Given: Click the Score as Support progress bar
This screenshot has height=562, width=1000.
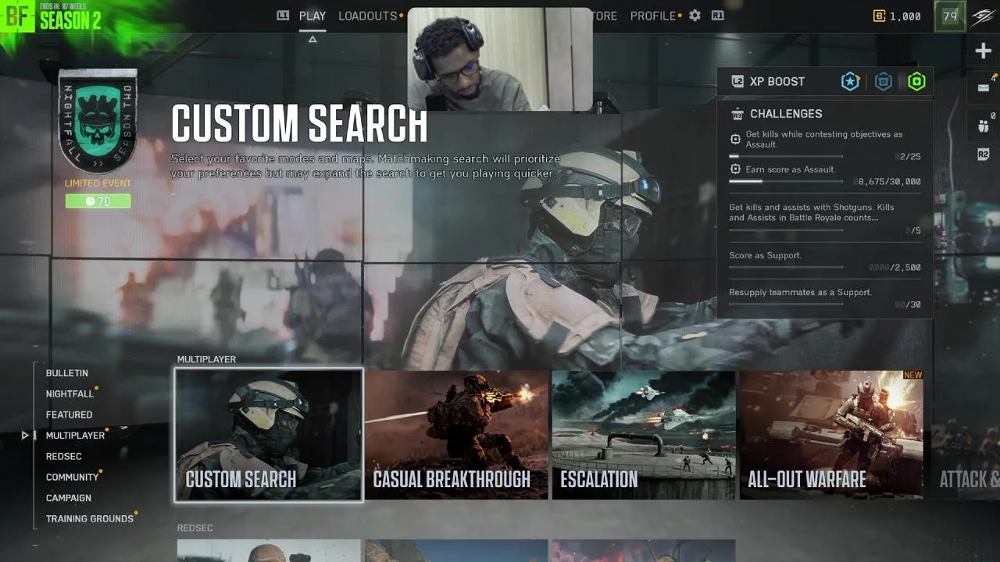Looking at the screenshot, I should [786, 267].
